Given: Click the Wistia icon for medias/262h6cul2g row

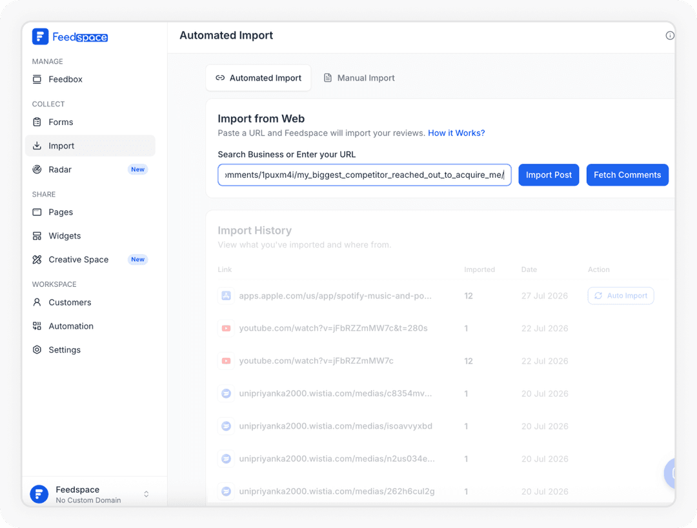Looking at the screenshot, I should click(x=227, y=492).
